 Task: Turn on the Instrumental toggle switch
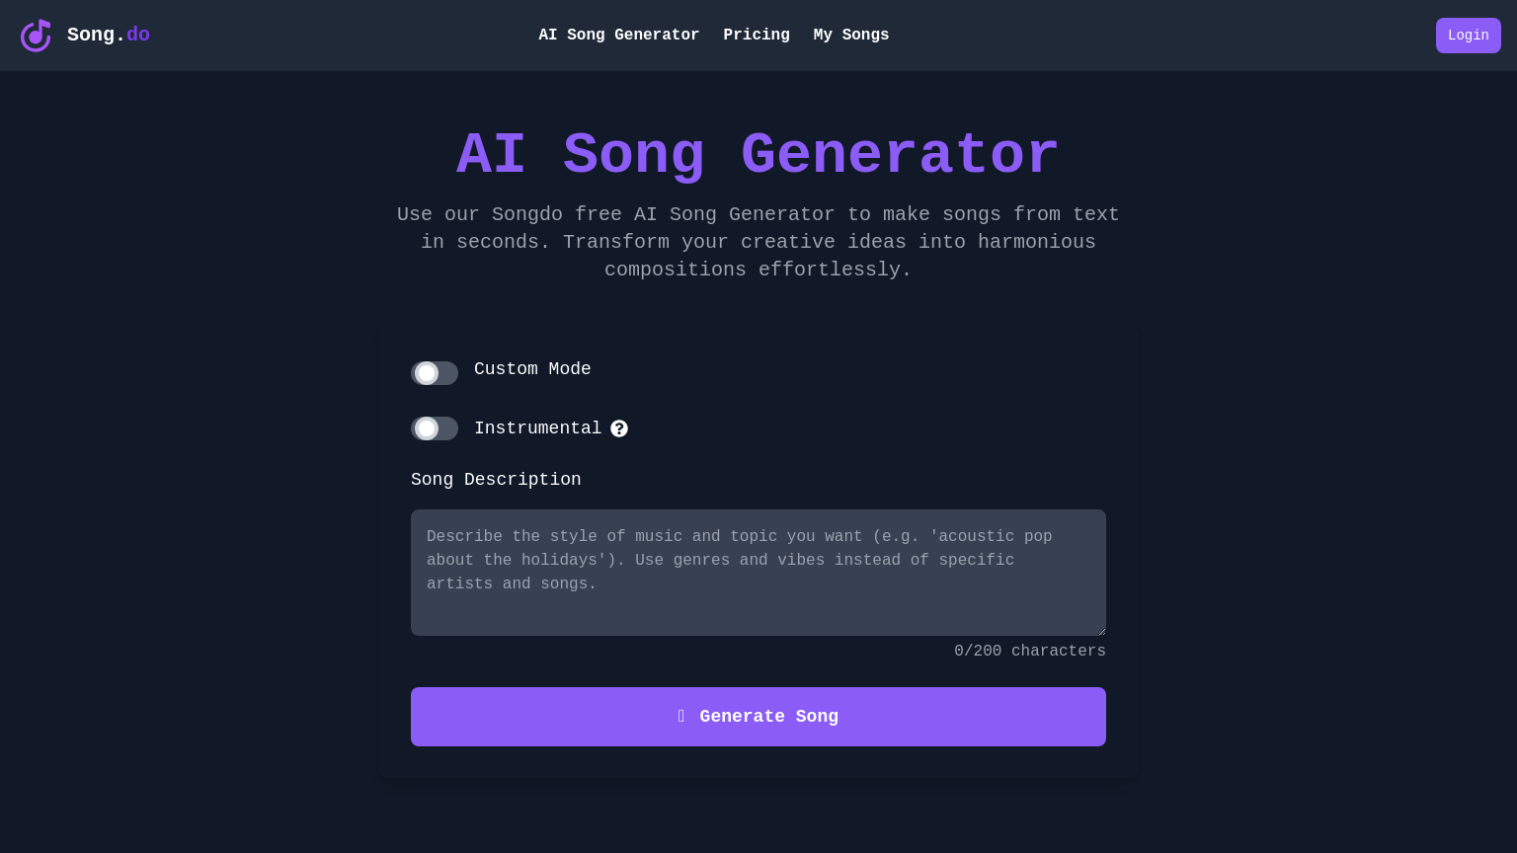tap(435, 428)
